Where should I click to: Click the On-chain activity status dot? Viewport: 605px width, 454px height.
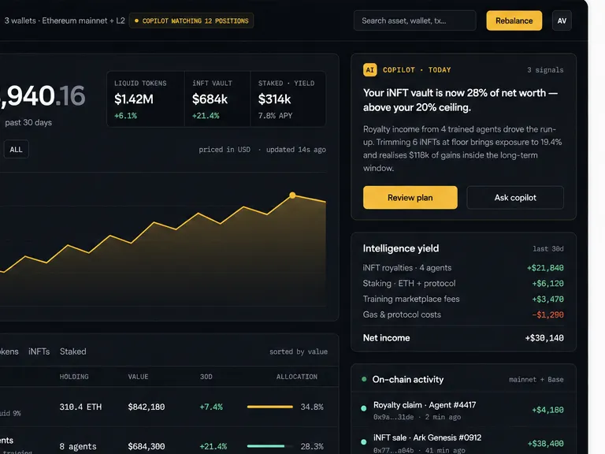364,379
